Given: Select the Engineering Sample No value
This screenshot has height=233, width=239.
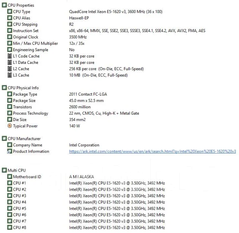Looking at the screenshot, I should 72,50.
